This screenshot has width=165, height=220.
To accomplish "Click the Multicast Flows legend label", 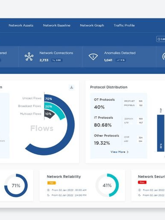I will pos(30,114).
